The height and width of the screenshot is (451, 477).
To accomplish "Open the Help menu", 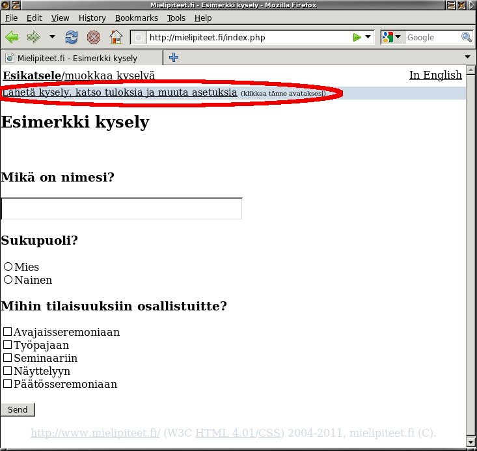I will pos(203,18).
